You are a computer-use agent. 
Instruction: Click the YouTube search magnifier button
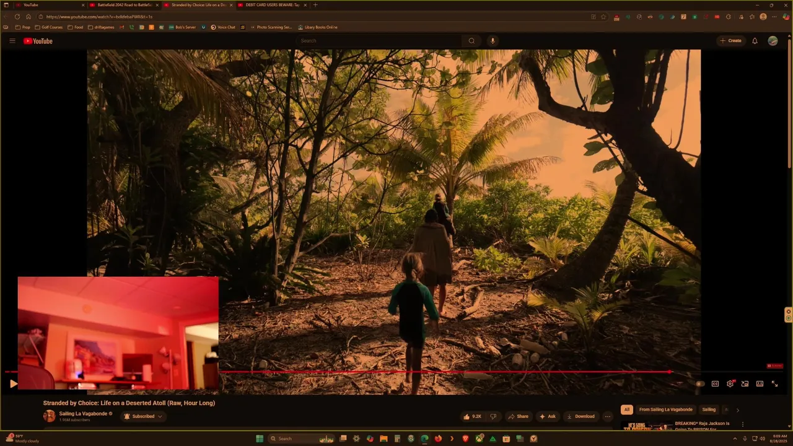pos(471,41)
